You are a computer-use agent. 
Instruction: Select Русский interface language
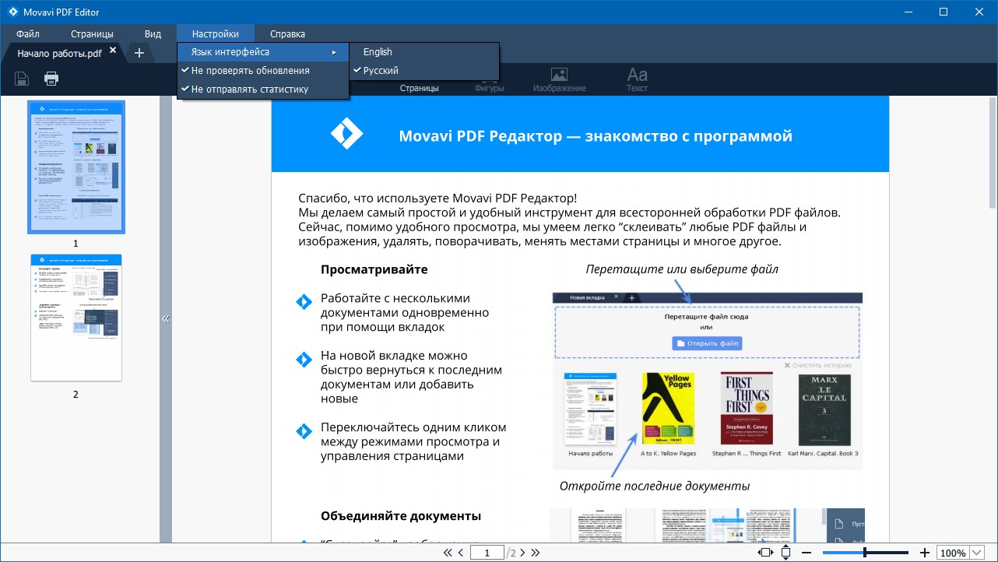424,70
